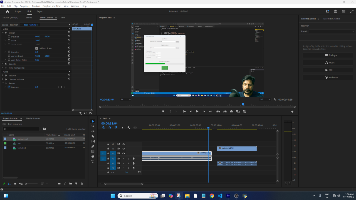This screenshot has width=356, height=200.
Task: Click the Play button in Program monitor
Action: [197, 111]
